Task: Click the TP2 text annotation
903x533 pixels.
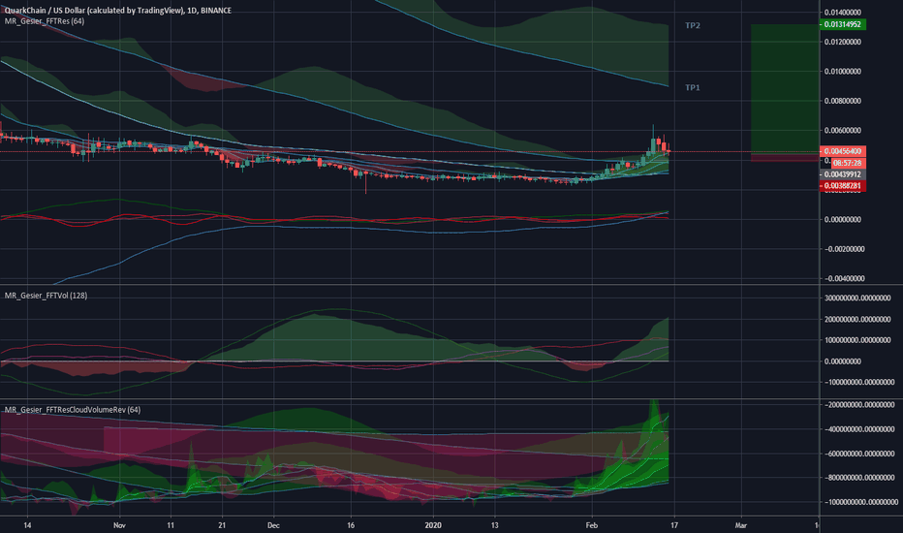Action: (693, 26)
